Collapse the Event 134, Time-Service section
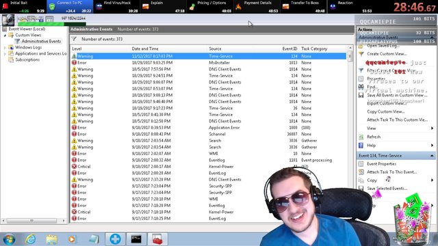This screenshot has height=246, width=438. tap(432, 156)
